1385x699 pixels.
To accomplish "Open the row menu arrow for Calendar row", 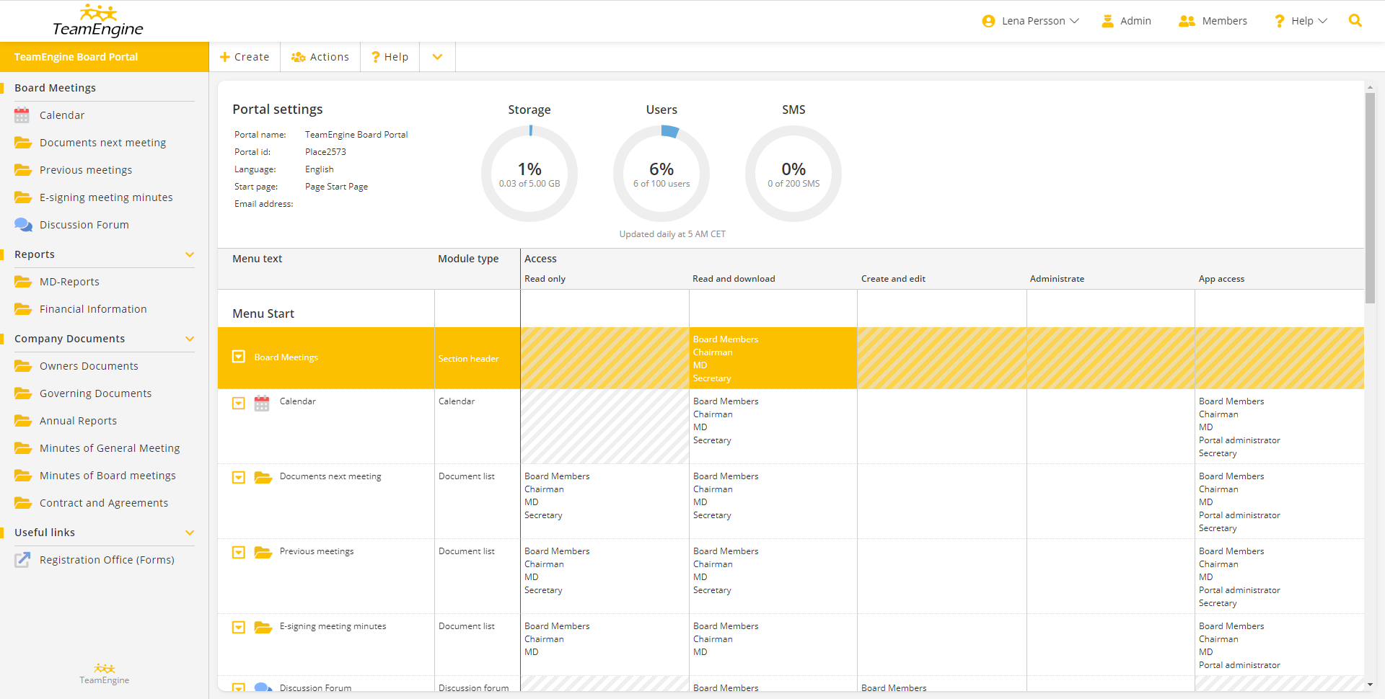I will 239,404.
